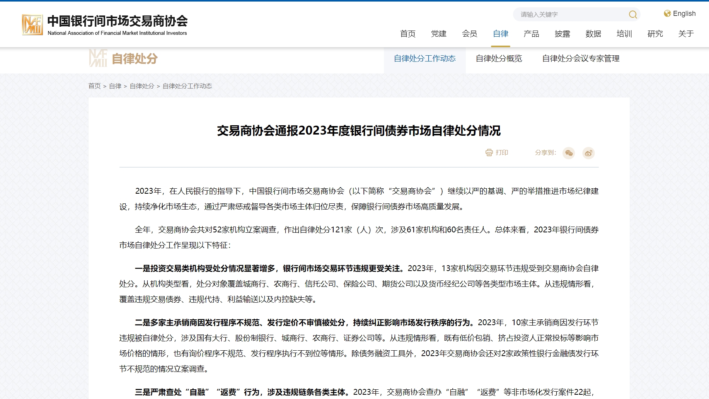709x399 pixels.
Task: Open the 党建 navigation menu
Action: 438,34
